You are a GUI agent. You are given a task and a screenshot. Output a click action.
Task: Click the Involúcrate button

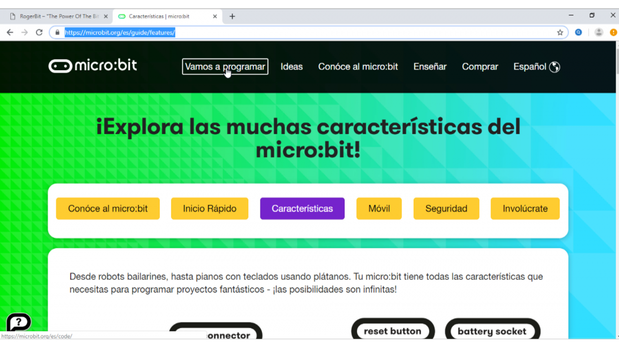525,208
